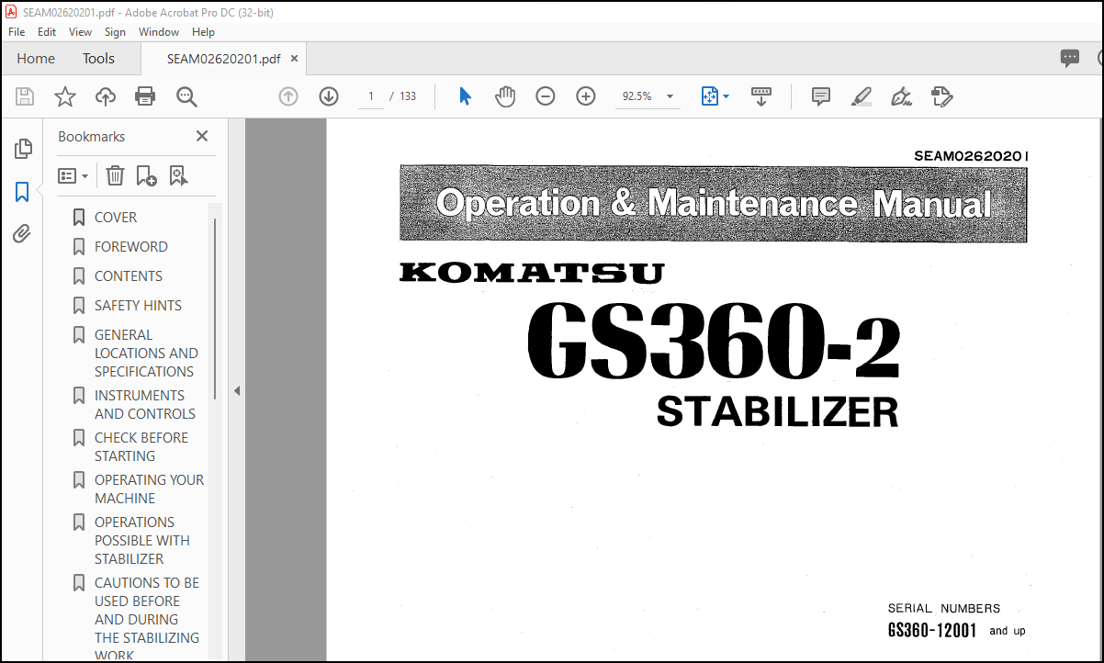This screenshot has width=1104, height=663.
Task: Open the Sign menu
Action: (x=115, y=31)
